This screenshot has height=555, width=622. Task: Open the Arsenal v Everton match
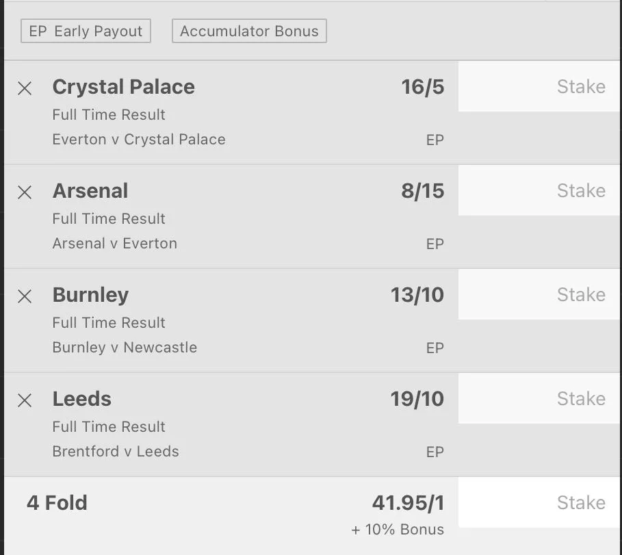[115, 244]
